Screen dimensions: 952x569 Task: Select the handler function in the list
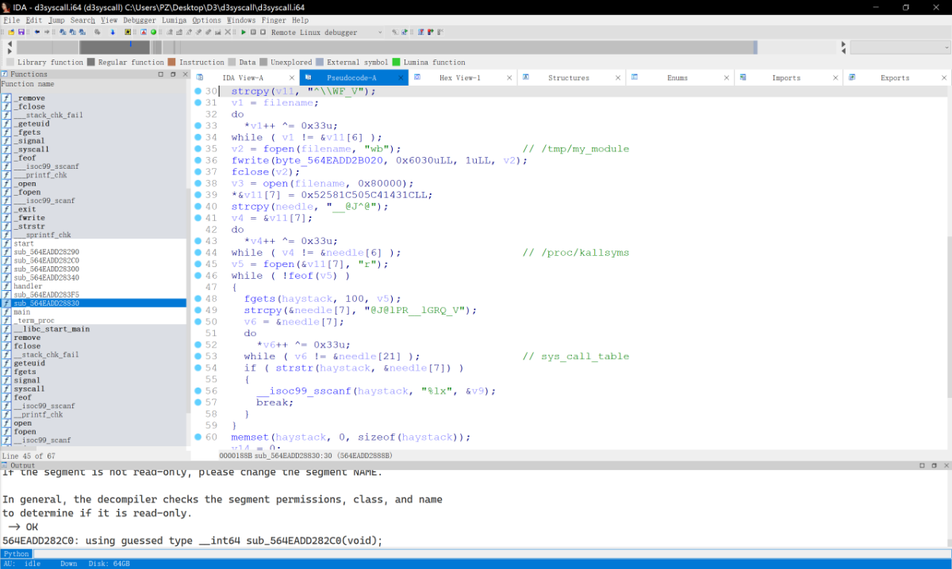coord(94,286)
